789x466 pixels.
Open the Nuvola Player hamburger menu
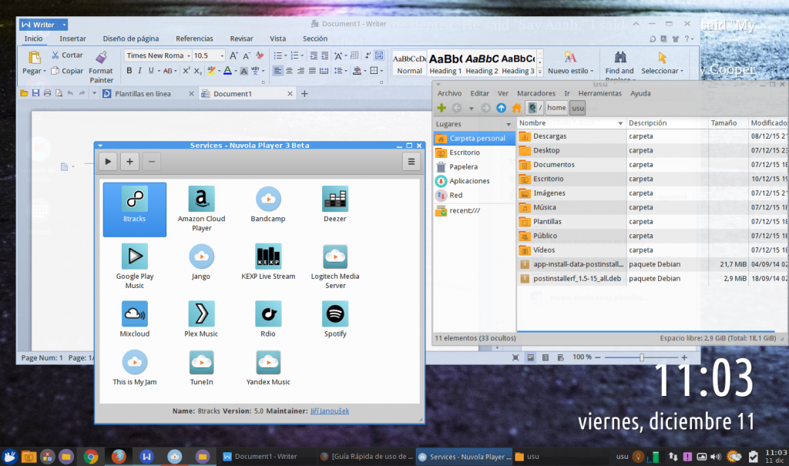coord(411,162)
